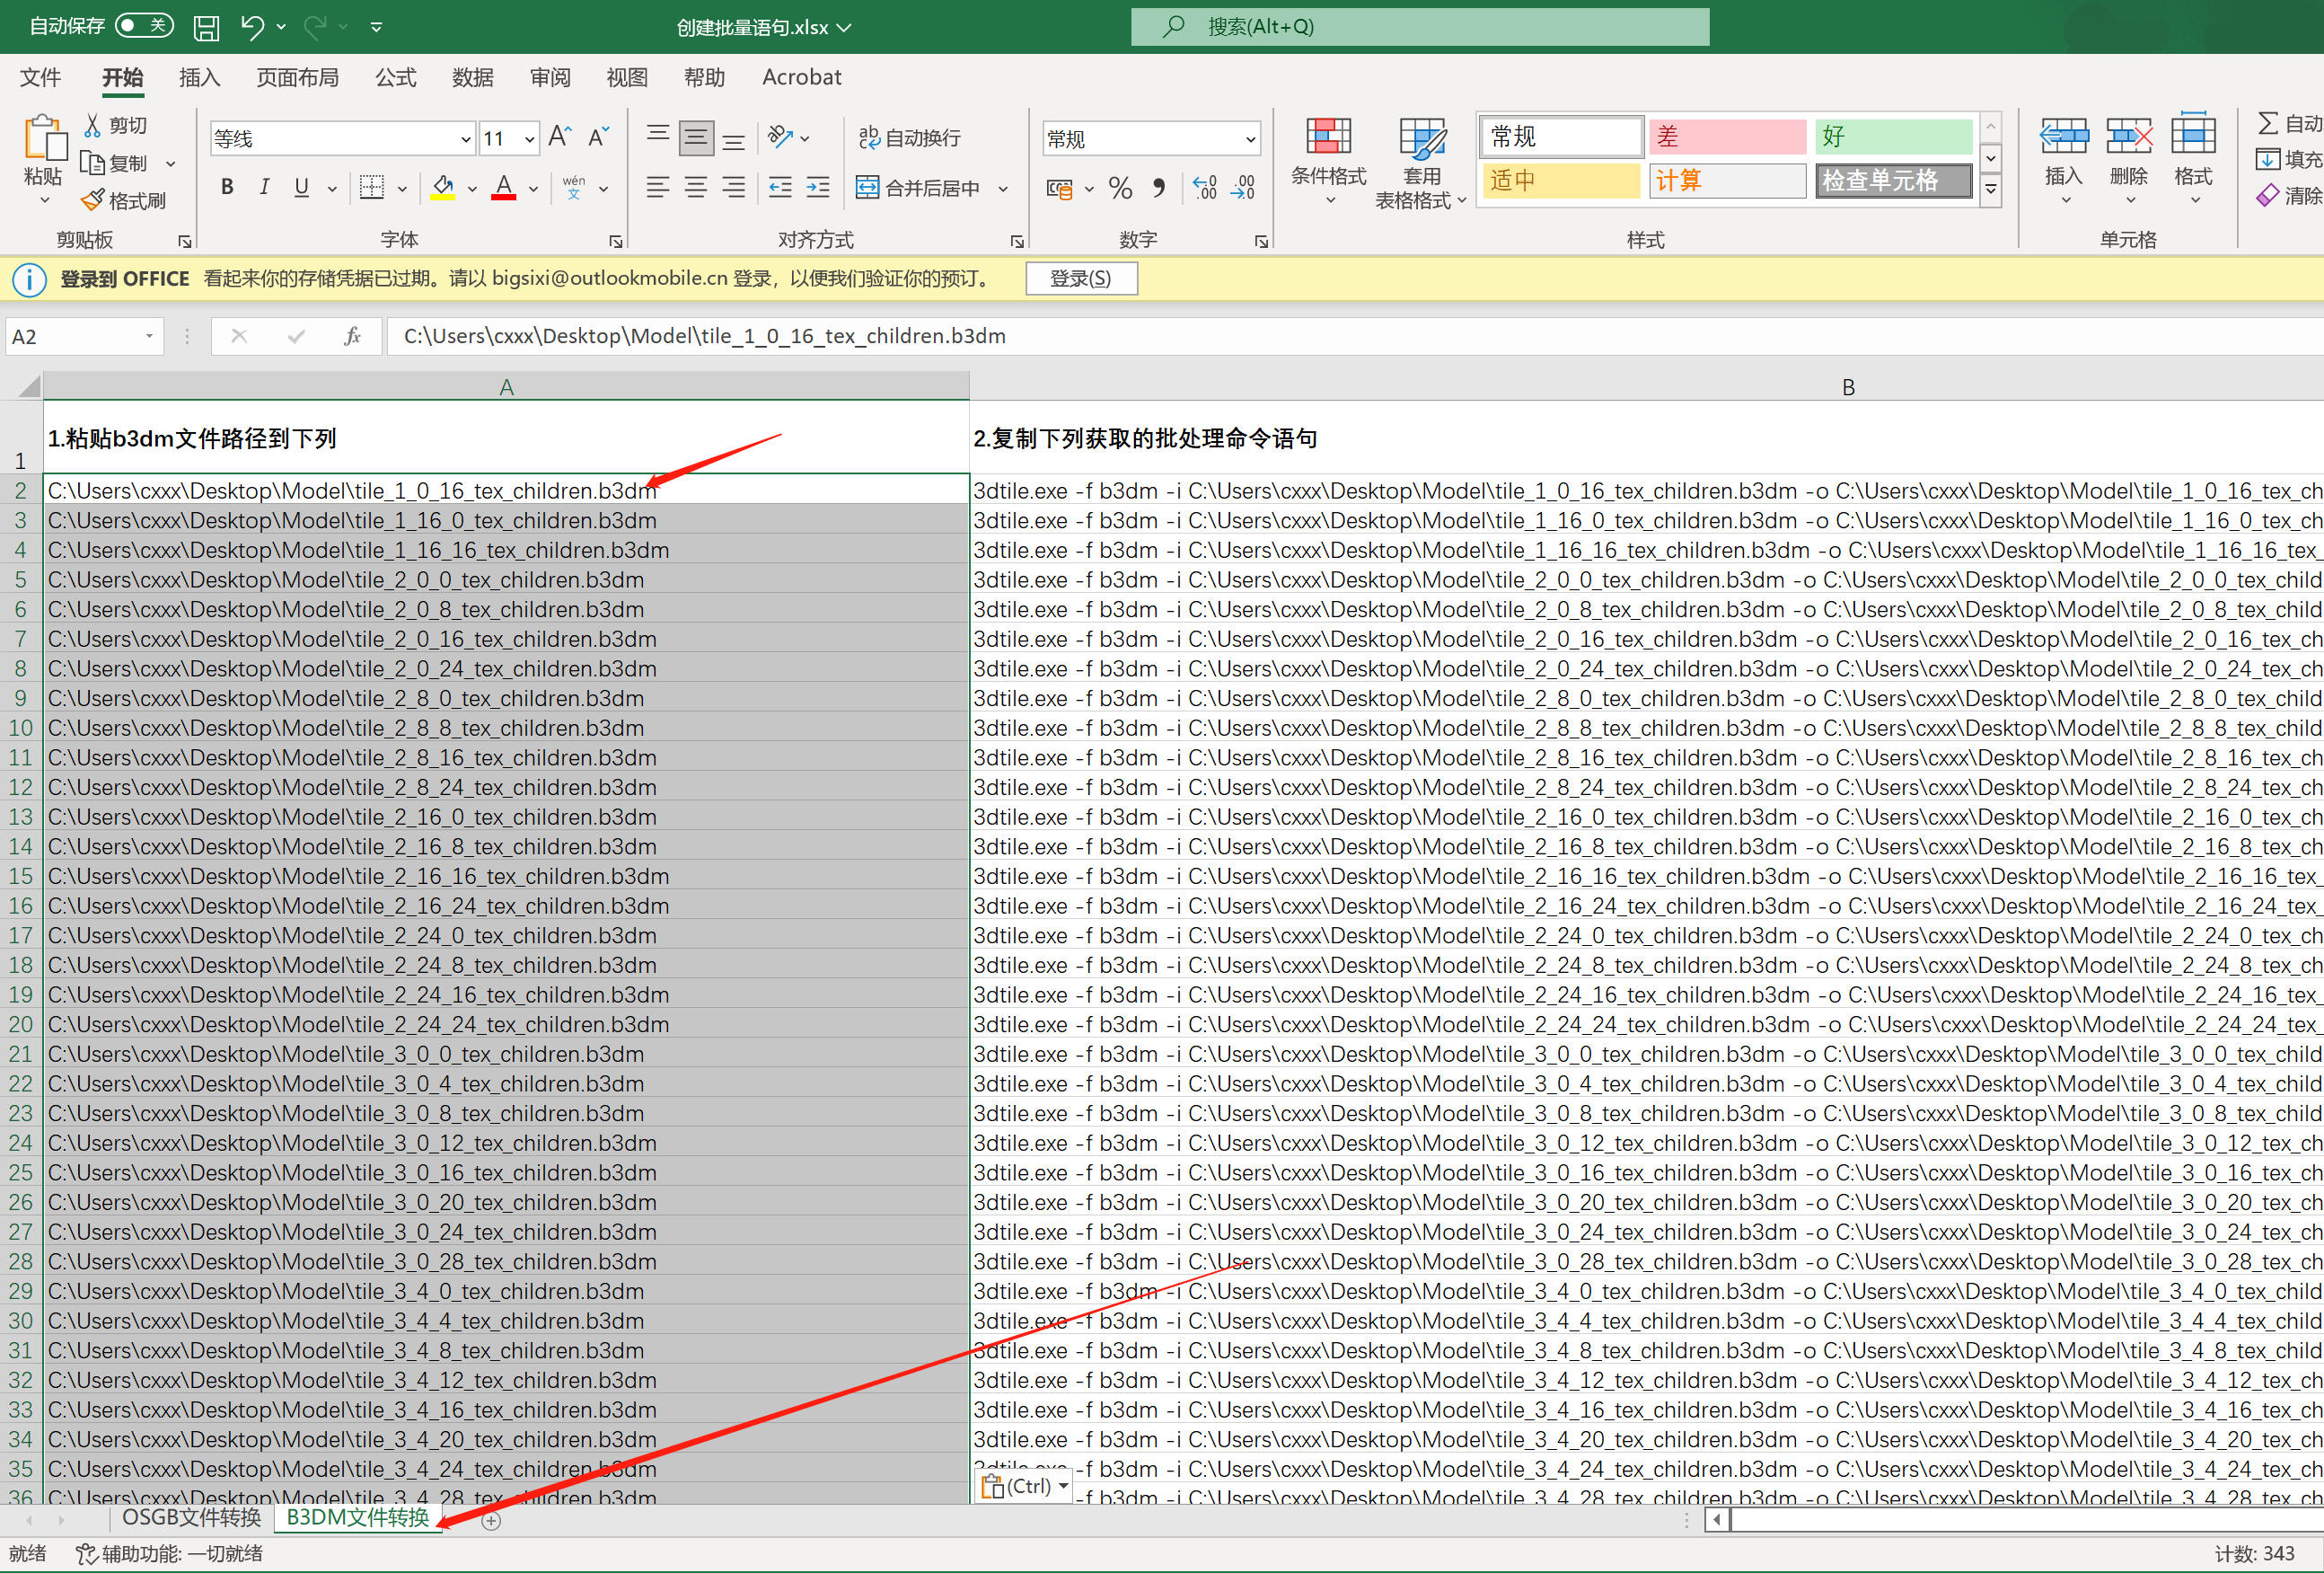Image resolution: width=2324 pixels, height=1573 pixels.
Task: Click 合并后居中 merge and center
Action: click(919, 187)
